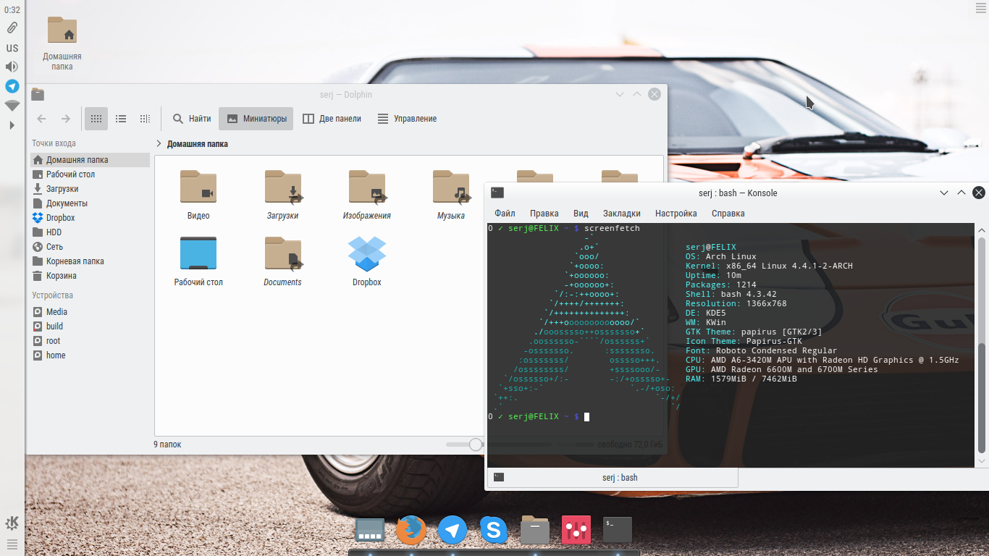Open the mixer app in dock
The width and height of the screenshot is (989, 556).
(576, 531)
